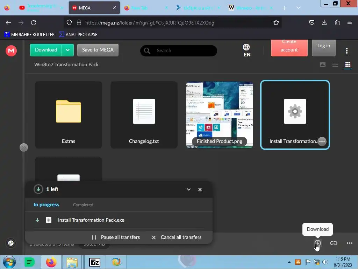Select the Changelog.txt file

144,115
